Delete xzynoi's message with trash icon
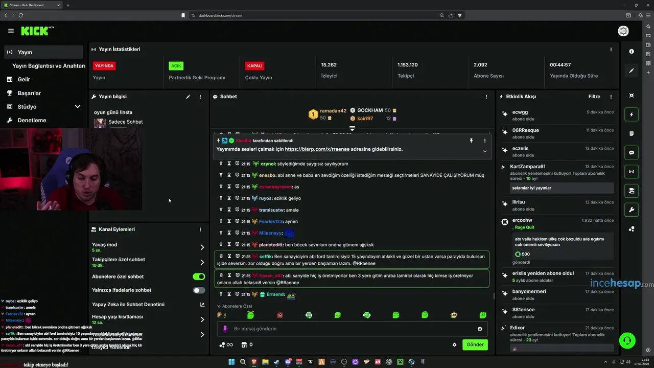The image size is (654, 368). [x=221, y=164]
